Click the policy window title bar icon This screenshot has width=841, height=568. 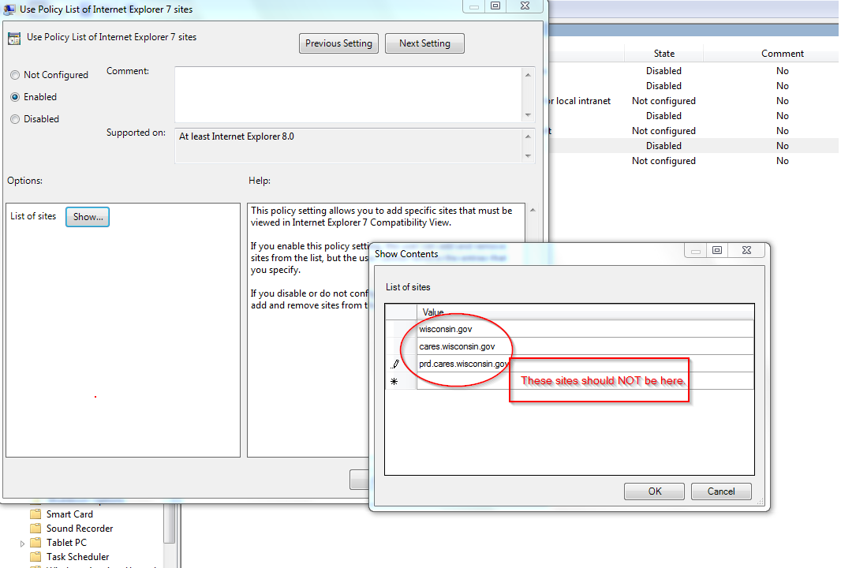click(x=9, y=9)
